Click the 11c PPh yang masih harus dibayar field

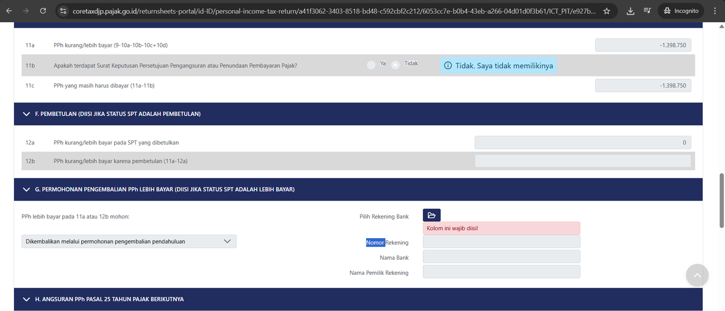[x=643, y=86]
